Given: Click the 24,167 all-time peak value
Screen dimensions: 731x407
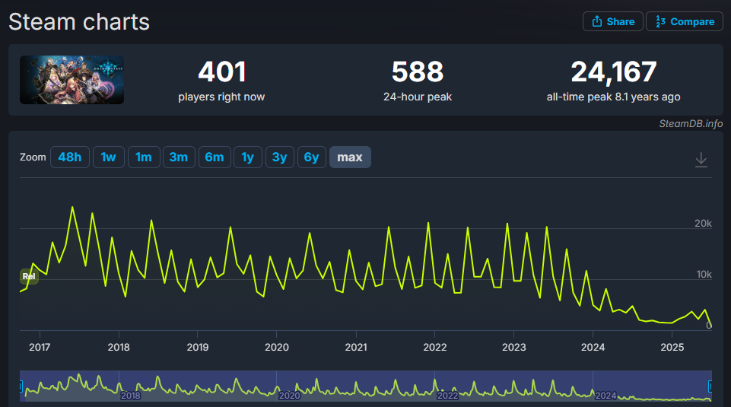Looking at the screenshot, I should 614,72.
